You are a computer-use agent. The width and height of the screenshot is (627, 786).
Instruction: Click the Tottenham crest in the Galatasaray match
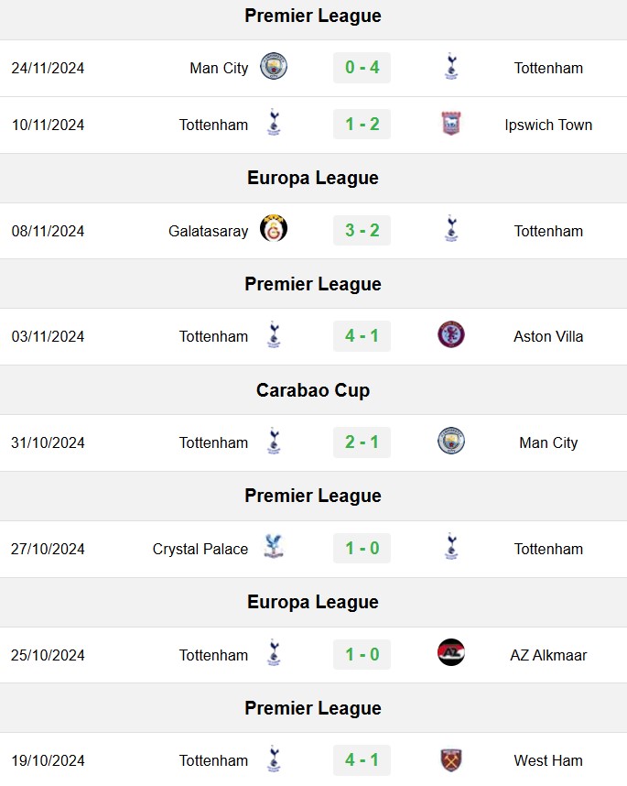[451, 229]
